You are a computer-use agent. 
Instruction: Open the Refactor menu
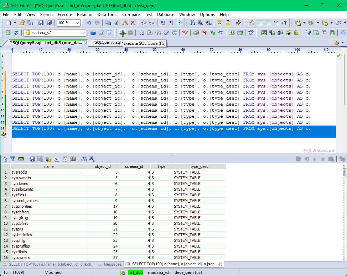(x=85, y=15)
